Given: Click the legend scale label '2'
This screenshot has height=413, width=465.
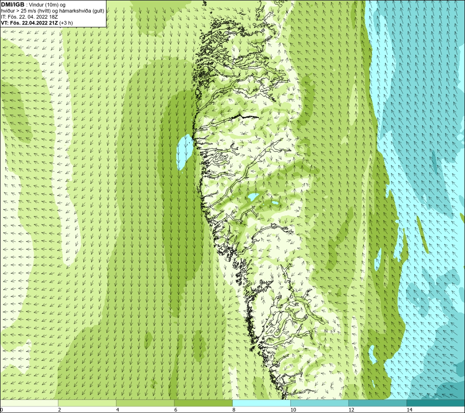Looking at the screenshot, I should pos(60,410).
